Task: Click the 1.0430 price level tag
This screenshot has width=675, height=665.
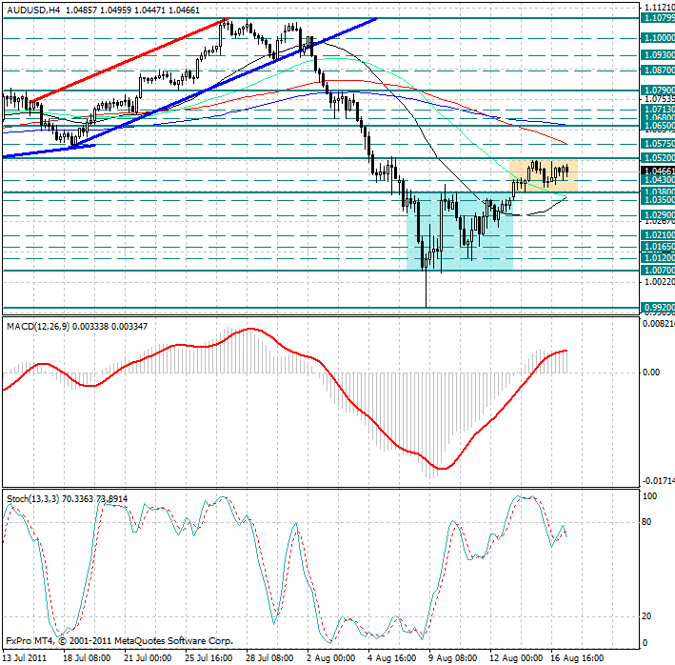Action: (658, 180)
